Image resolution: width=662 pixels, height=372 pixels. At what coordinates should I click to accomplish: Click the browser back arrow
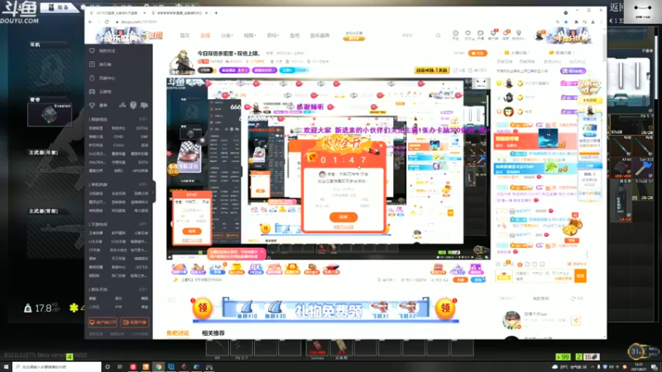pyautogui.click(x=90, y=21)
